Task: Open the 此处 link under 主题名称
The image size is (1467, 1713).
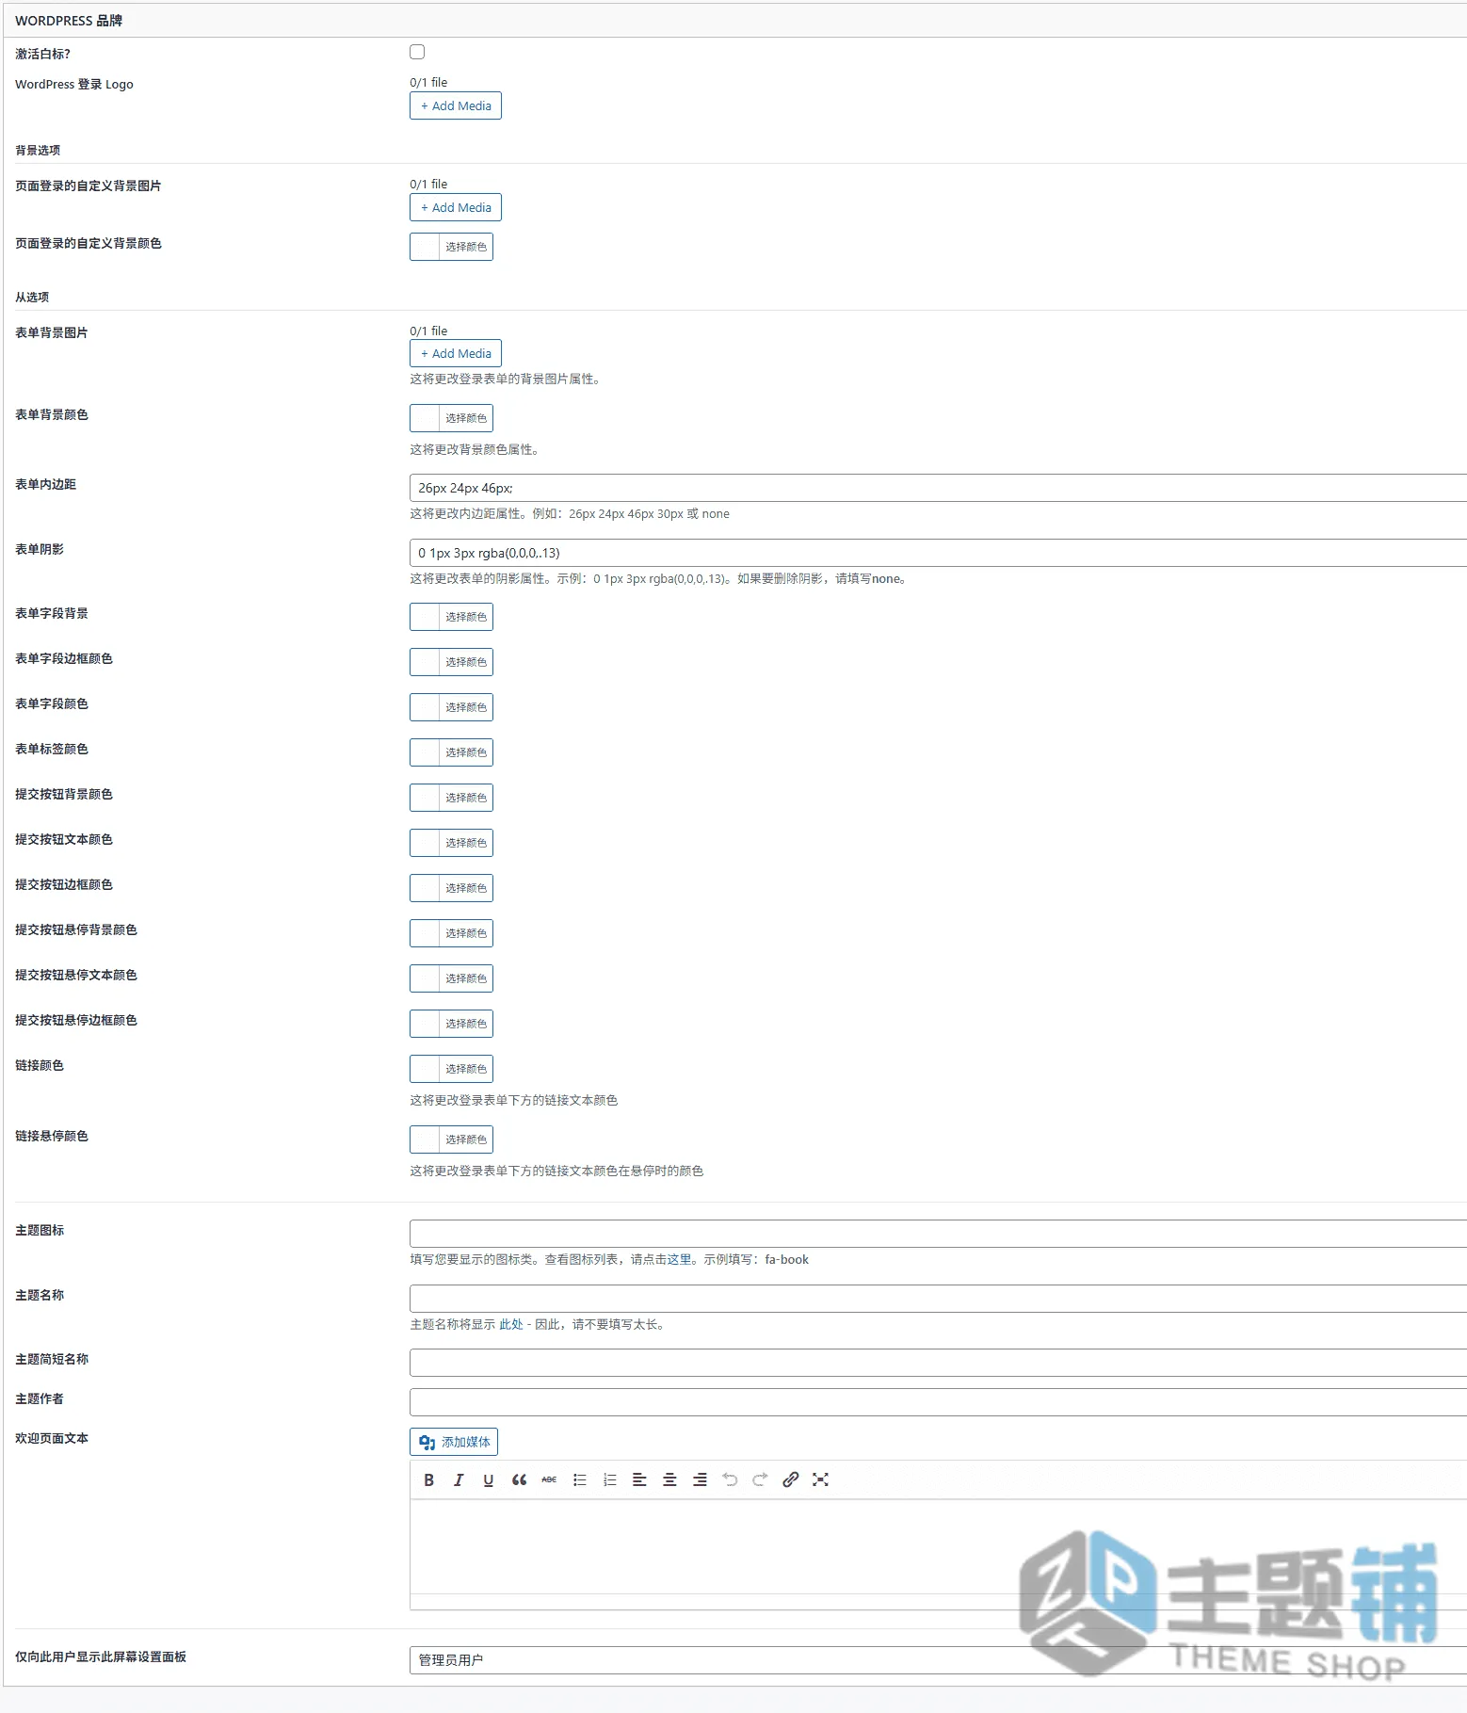Action: point(510,1324)
